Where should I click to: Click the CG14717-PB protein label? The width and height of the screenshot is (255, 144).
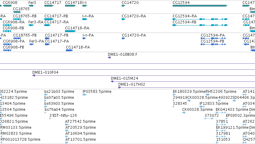[x=57, y=35]
